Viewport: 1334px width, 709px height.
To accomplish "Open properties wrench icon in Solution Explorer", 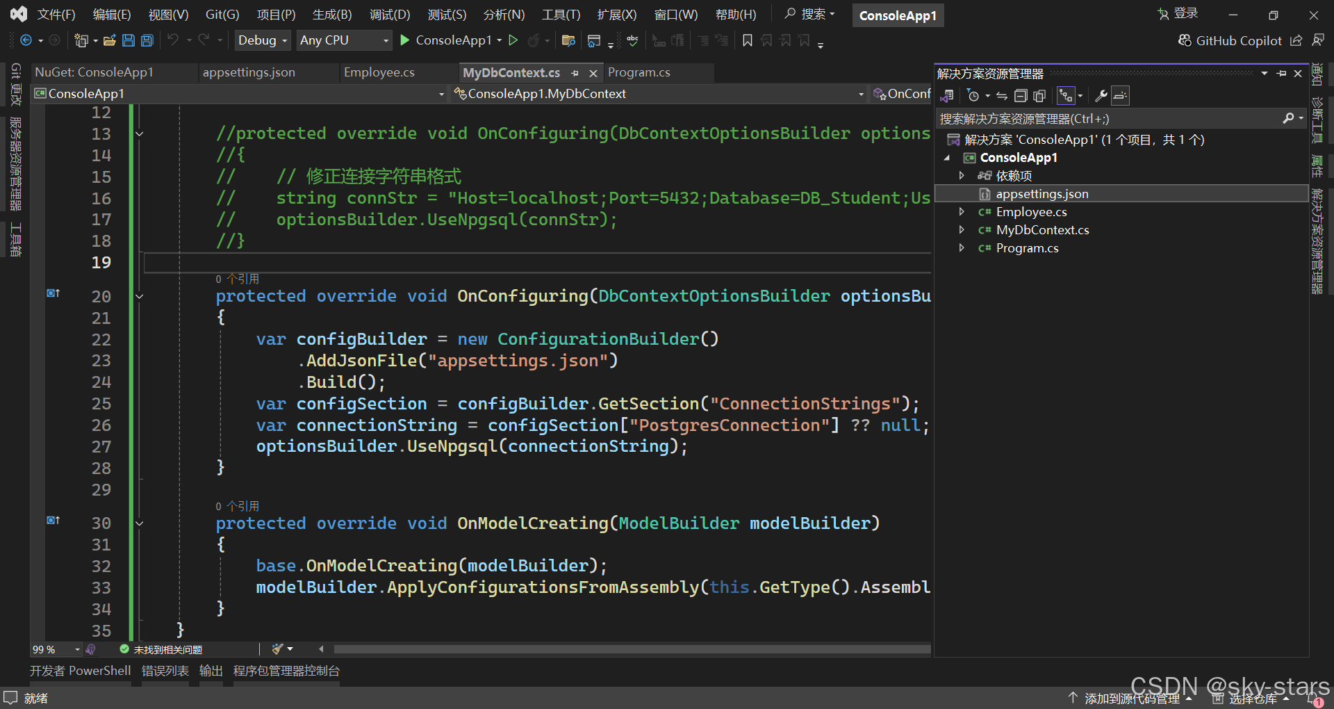I will (1101, 96).
